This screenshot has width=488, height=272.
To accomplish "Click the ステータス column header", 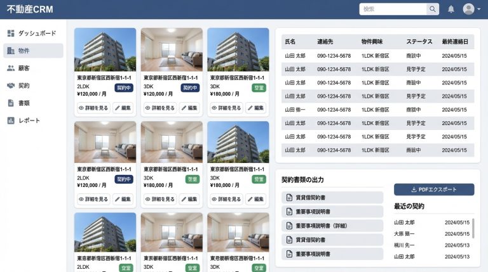I will click(x=419, y=41).
